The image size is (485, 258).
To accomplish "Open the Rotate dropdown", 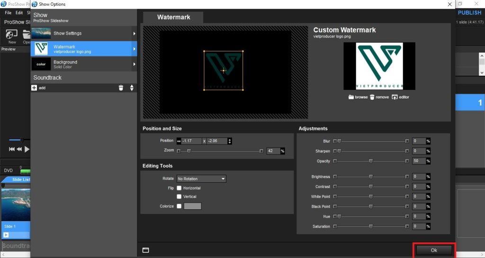I will 201,179.
